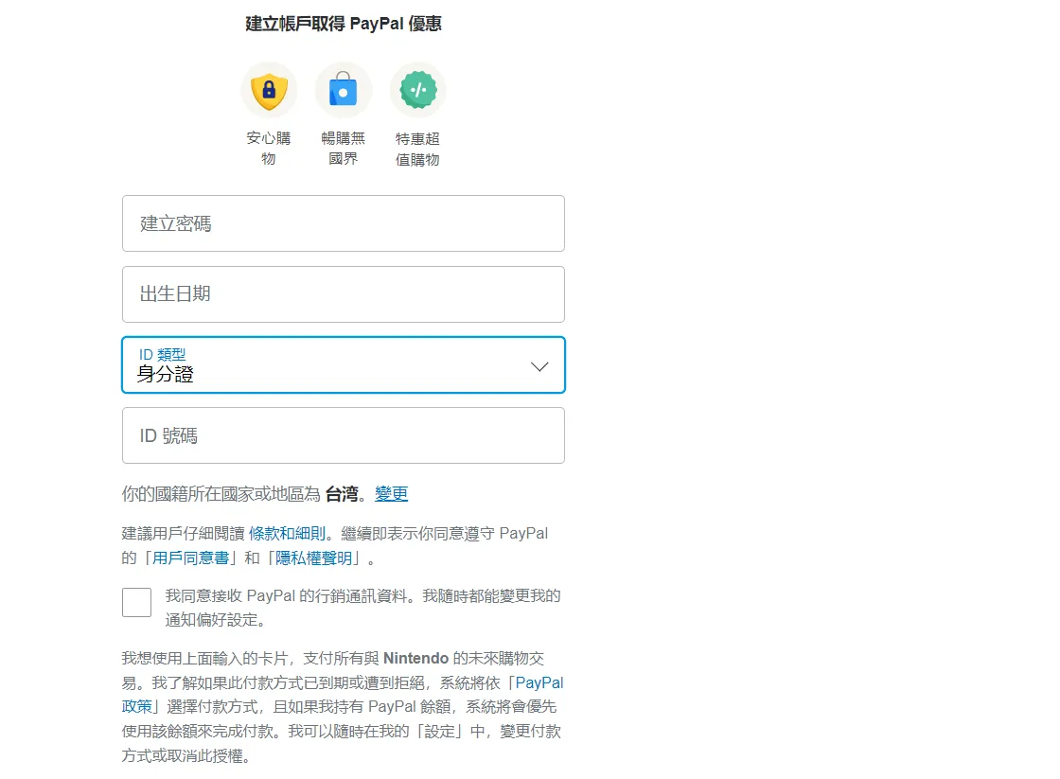
Task: Click the 暢購無國界 label under bag
Action: click(344, 149)
